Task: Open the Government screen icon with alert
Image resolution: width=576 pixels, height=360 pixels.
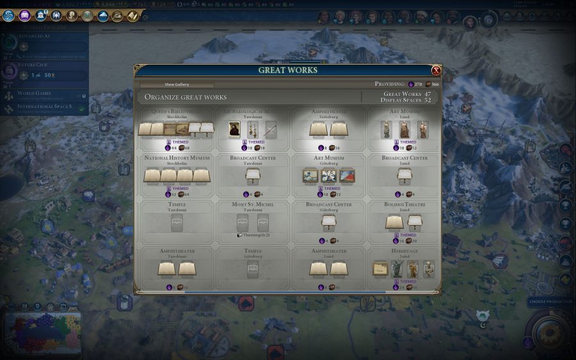Action: click(41, 16)
